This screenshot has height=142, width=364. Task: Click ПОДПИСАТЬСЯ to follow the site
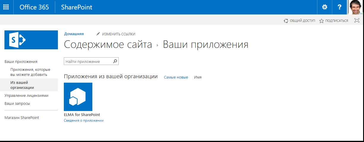coord(334,21)
